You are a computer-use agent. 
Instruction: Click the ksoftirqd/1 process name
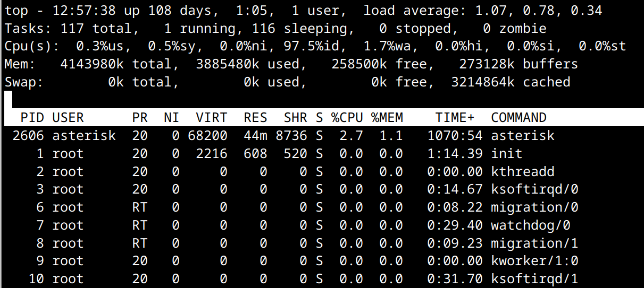point(534,279)
